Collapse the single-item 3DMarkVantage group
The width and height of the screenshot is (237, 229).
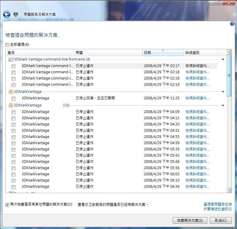click(x=223, y=92)
